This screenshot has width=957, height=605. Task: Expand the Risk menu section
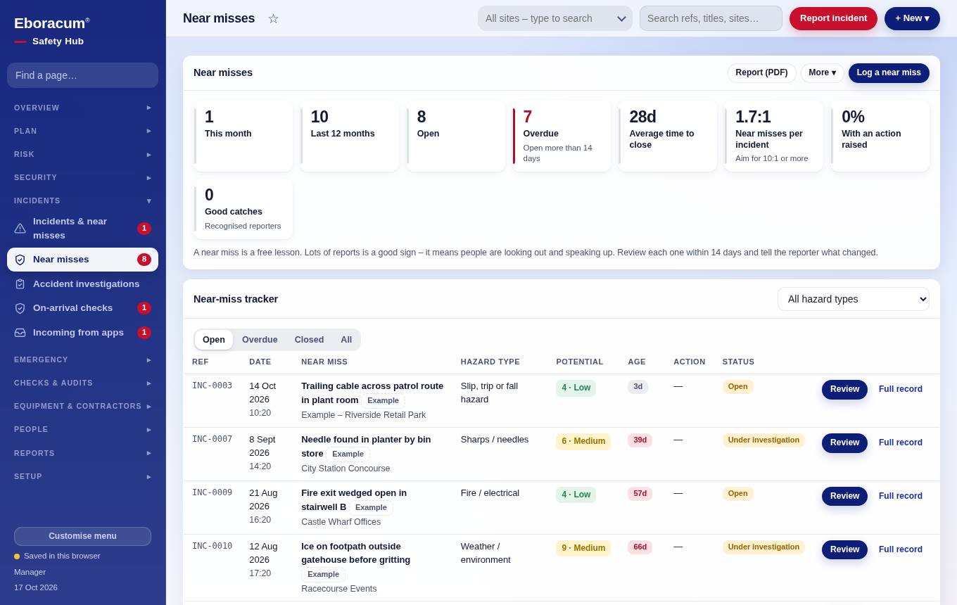coord(82,154)
